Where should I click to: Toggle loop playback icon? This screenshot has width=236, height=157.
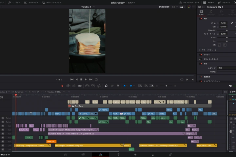point(96,79)
